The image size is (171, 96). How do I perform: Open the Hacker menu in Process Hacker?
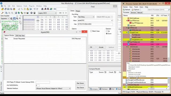[125, 7]
